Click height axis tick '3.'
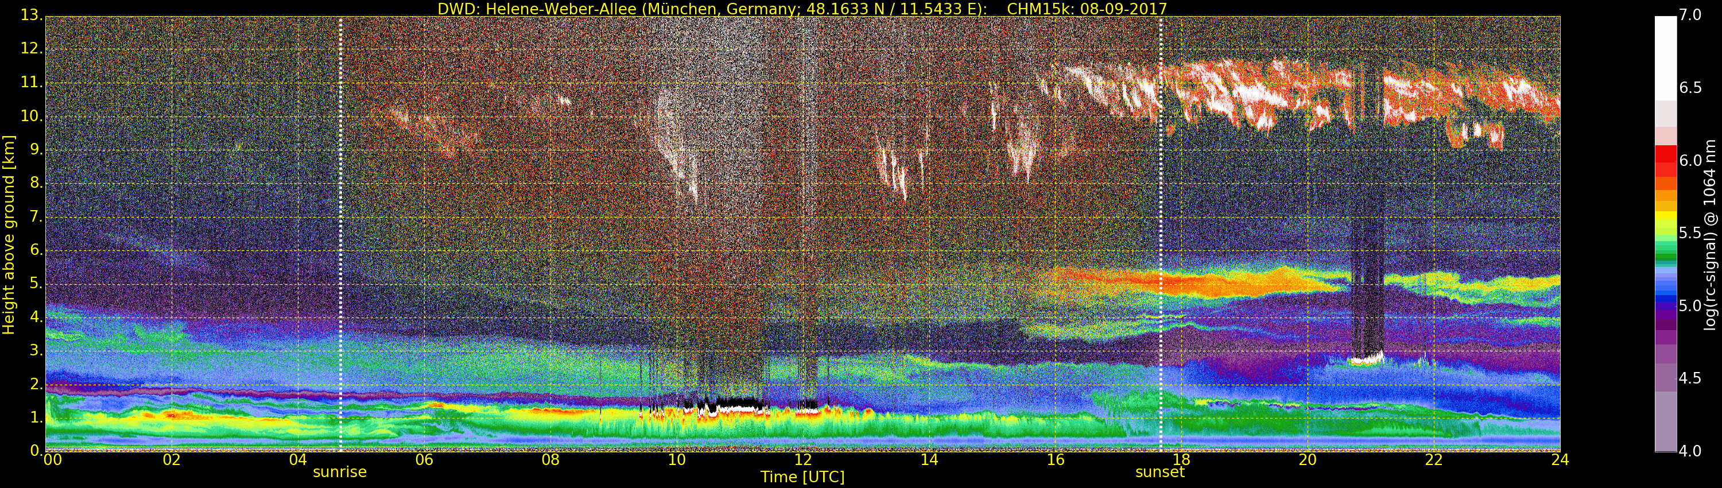 (x=36, y=350)
